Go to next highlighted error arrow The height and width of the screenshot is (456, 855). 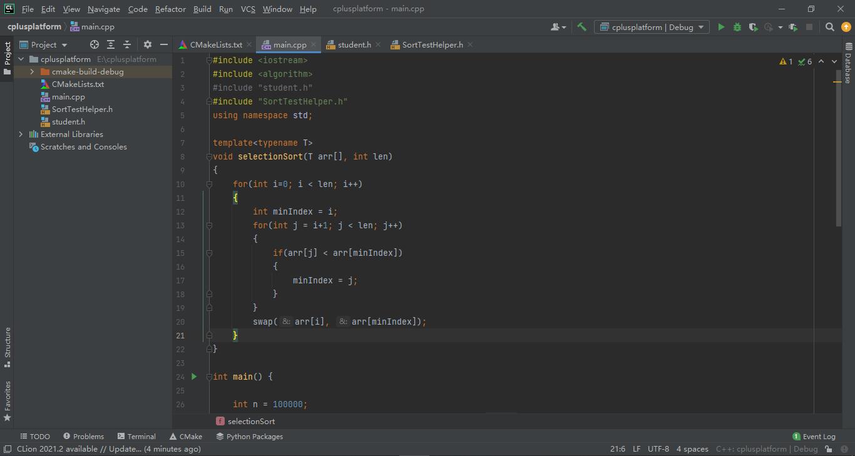click(834, 61)
